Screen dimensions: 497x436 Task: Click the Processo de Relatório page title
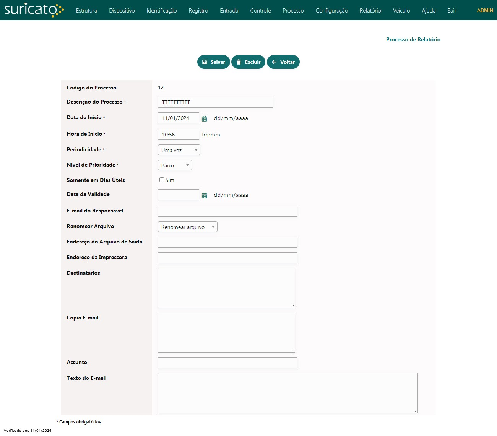click(413, 39)
